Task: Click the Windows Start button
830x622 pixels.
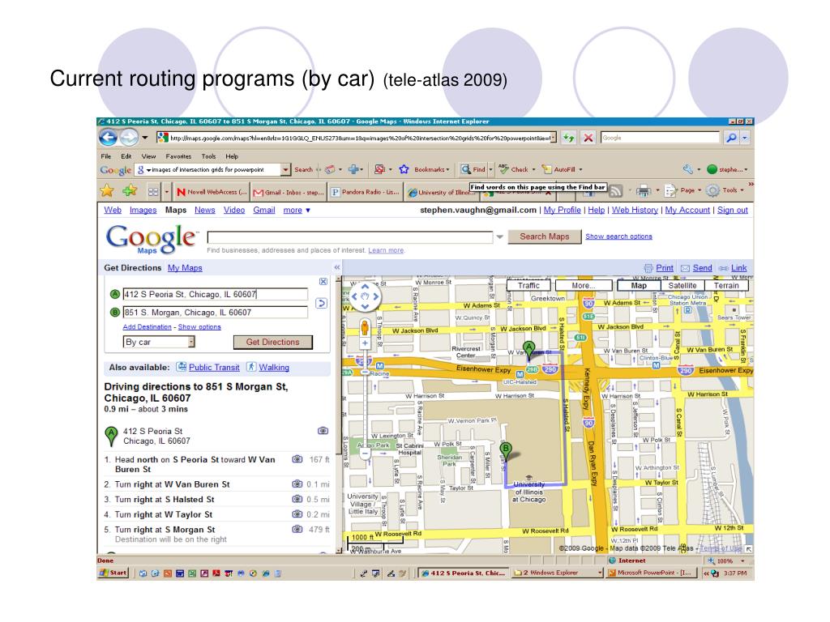Action: click(x=113, y=573)
